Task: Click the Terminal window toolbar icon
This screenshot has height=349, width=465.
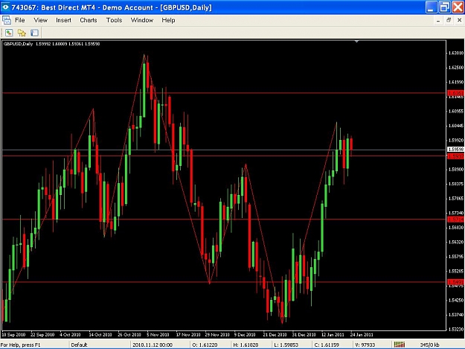Action: click(34, 33)
